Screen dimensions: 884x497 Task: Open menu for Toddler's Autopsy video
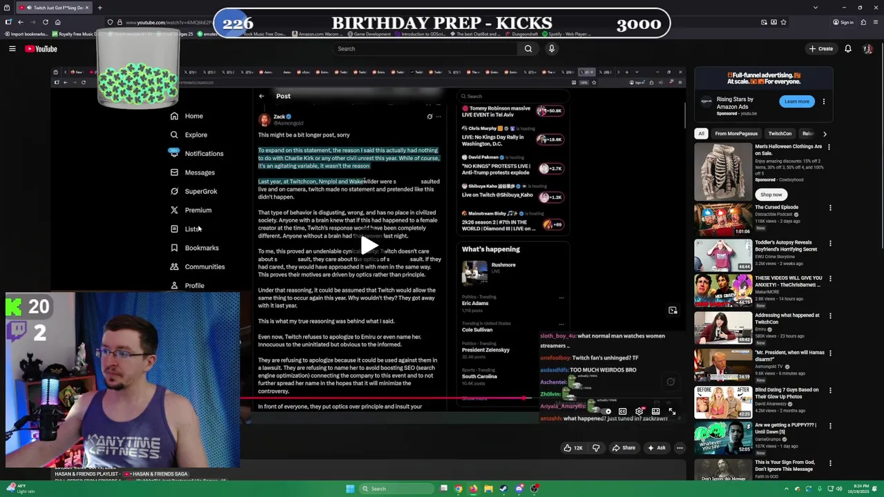[830, 243]
